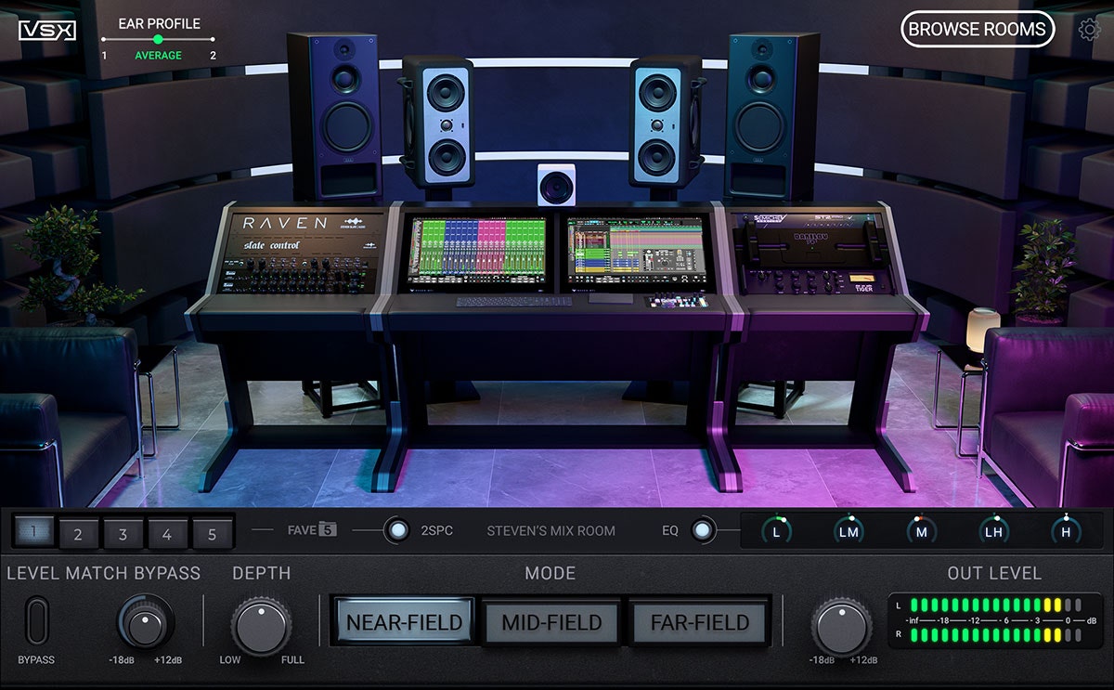Select preset slot 1
This screenshot has height=690, width=1114.
33,532
